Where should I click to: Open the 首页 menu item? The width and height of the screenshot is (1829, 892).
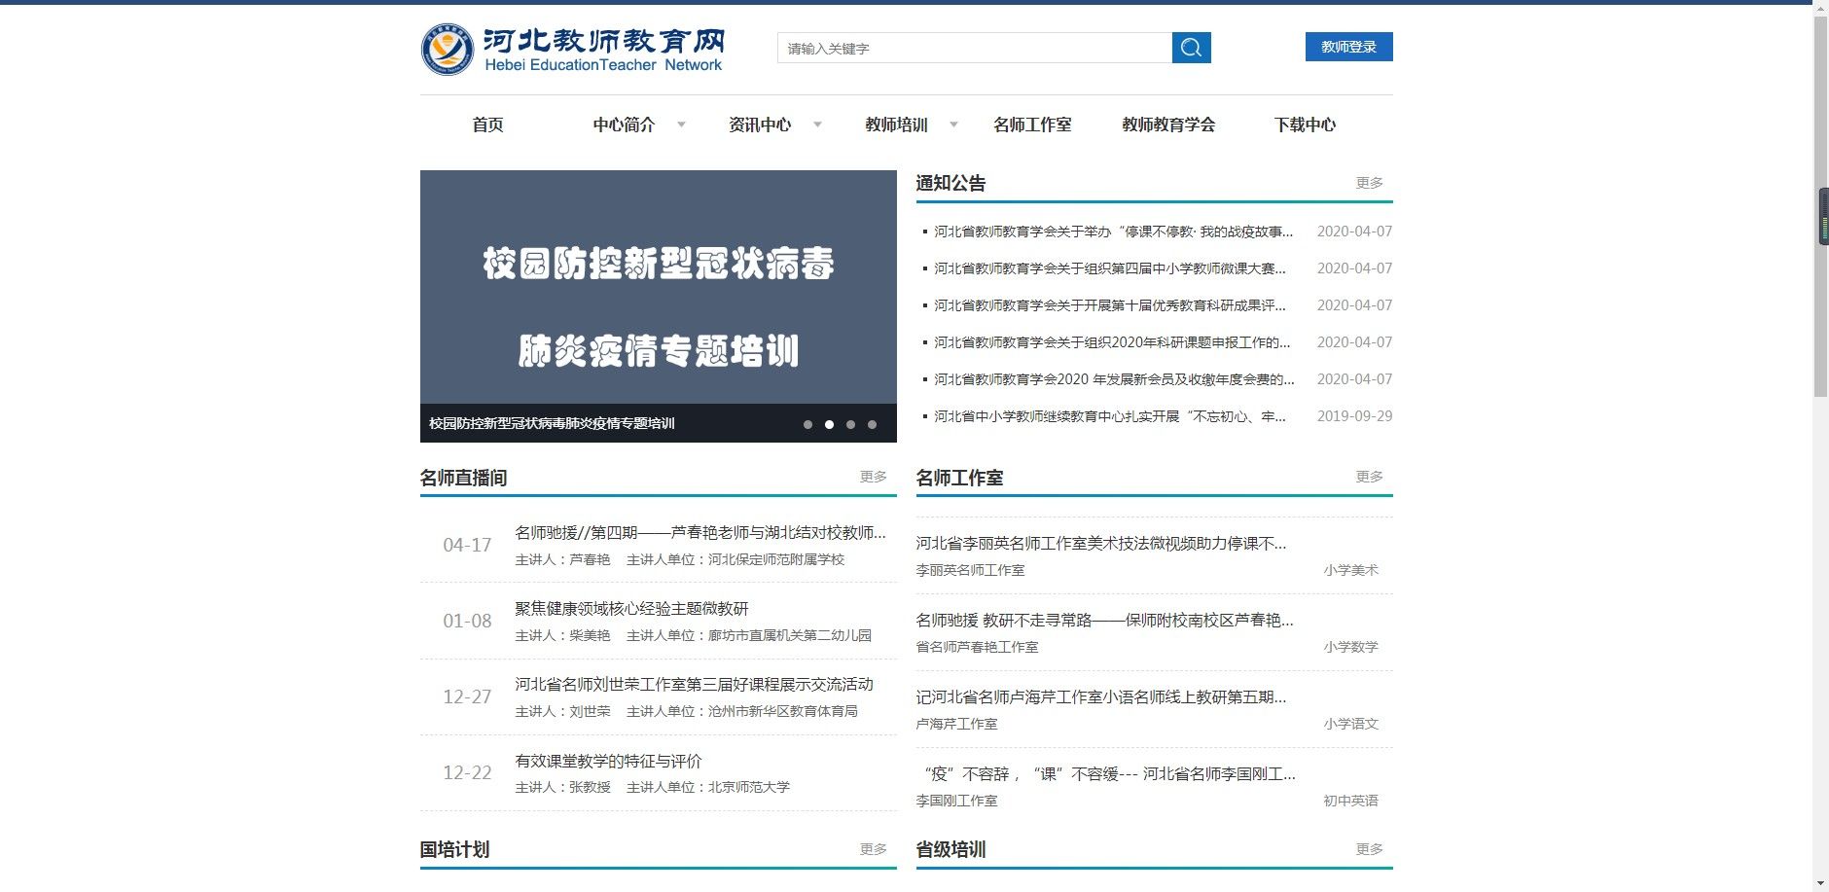click(x=487, y=125)
